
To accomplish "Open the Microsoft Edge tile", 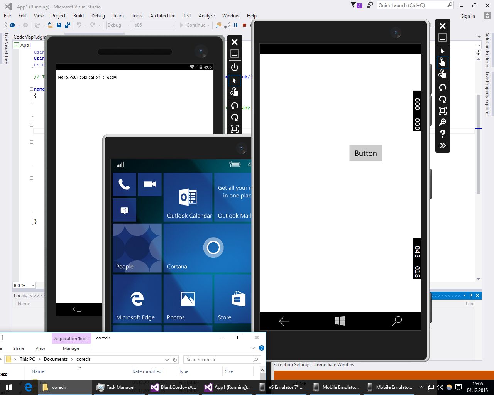I will pyautogui.click(x=137, y=299).
